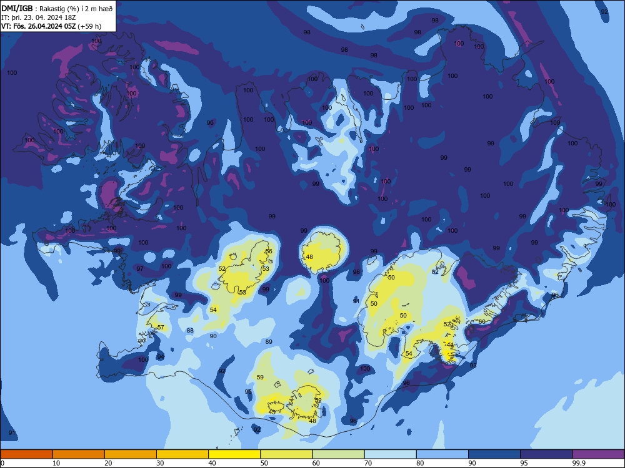Click the '57' humidity value on the map
625x468 pixels.
point(161,328)
